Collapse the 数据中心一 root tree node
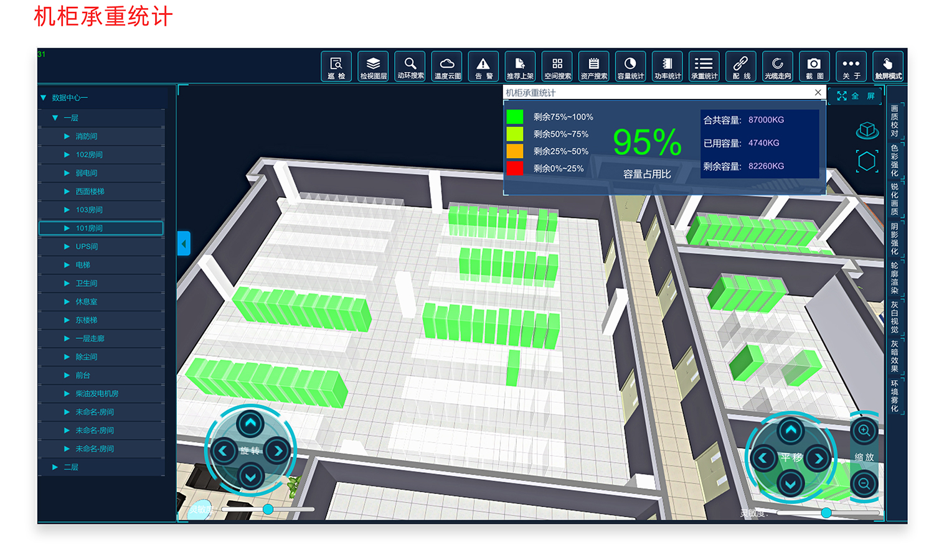The image size is (934, 550). 44,98
